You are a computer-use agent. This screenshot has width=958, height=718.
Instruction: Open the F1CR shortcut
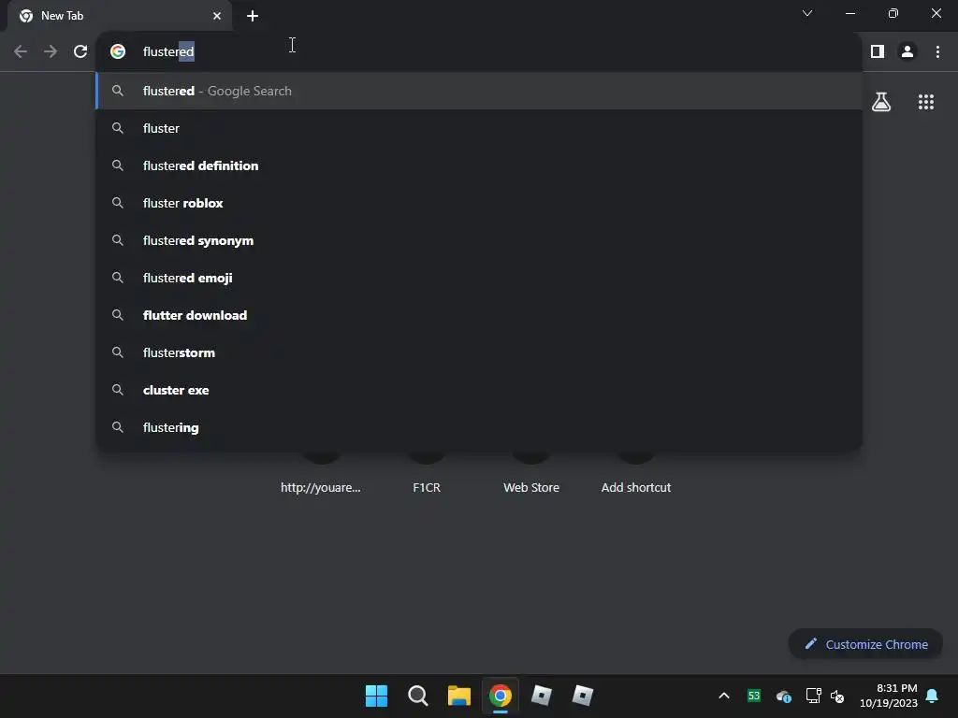[x=427, y=487]
